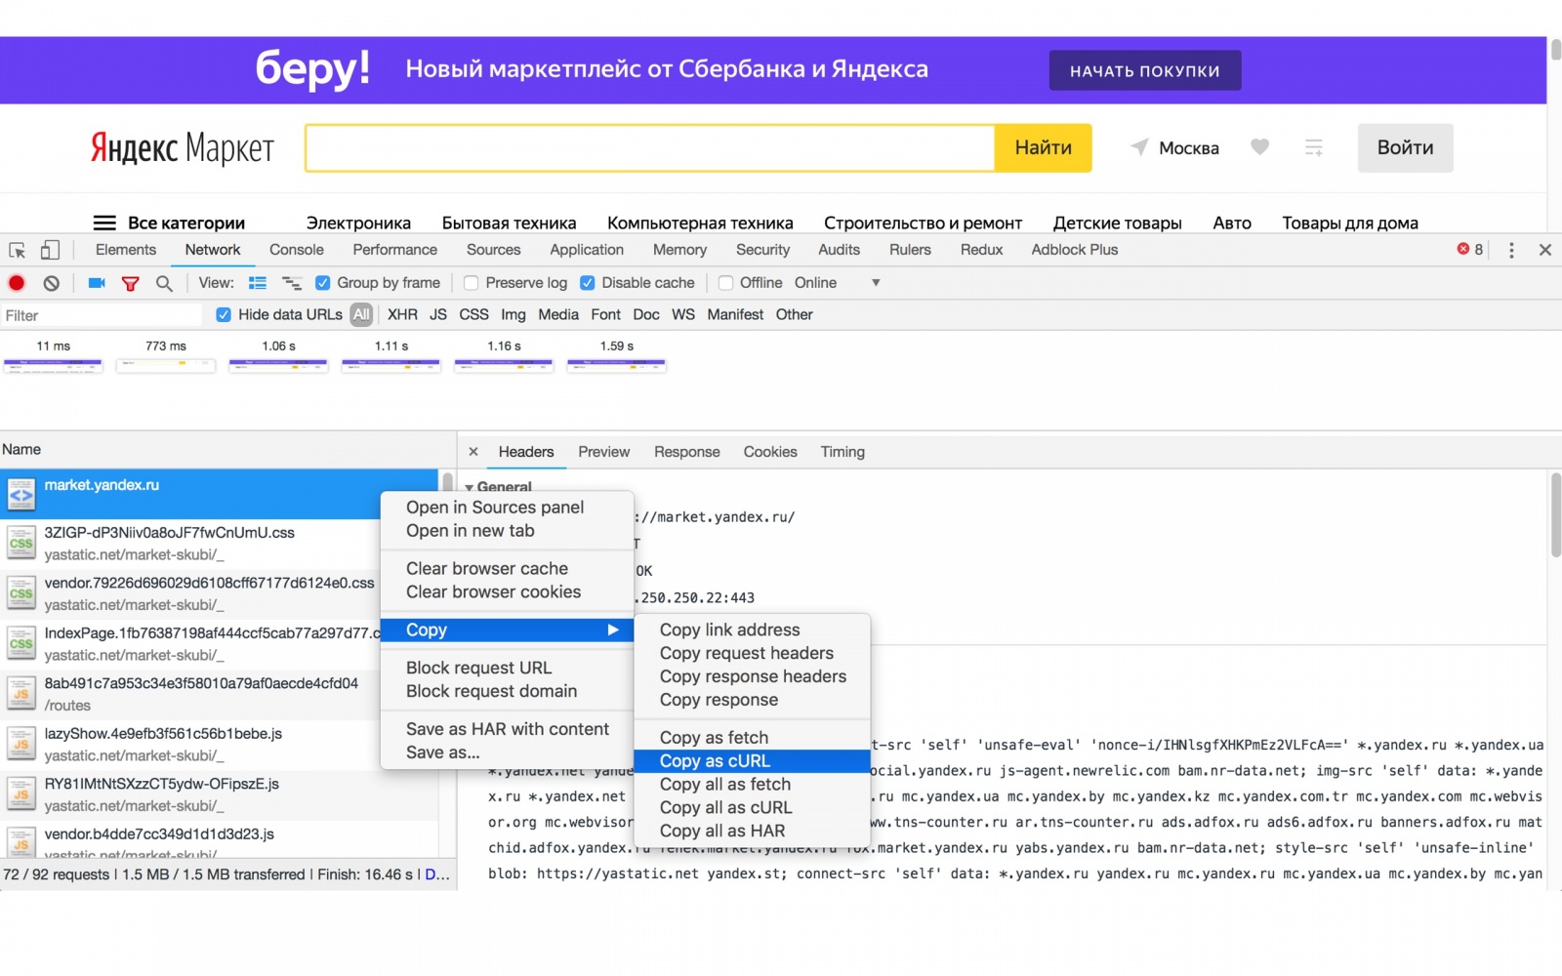This screenshot has width=1562, height=976.
Task: Enable the Offline checkbox
Action: tap(725, 283)
